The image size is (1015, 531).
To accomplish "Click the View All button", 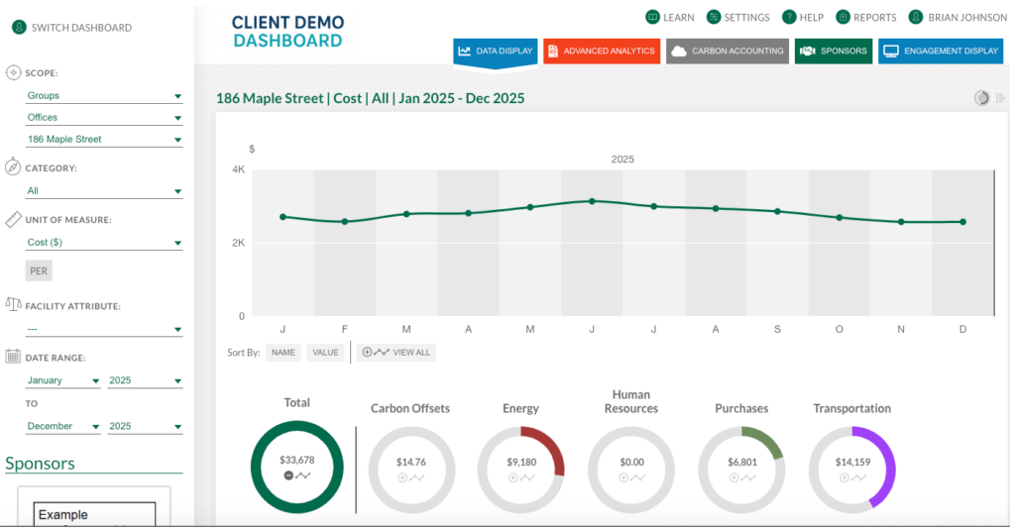I will (396, 352).
